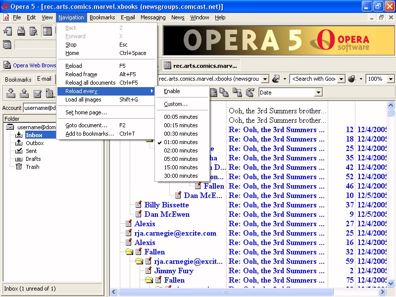
Task: Choose Custom... in the Reload every submenu
Action: pos(182,104)
